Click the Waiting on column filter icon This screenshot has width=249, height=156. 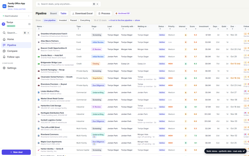coord(139,29)
